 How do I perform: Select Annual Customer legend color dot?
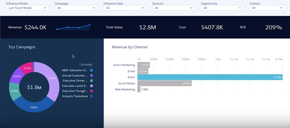91,76
